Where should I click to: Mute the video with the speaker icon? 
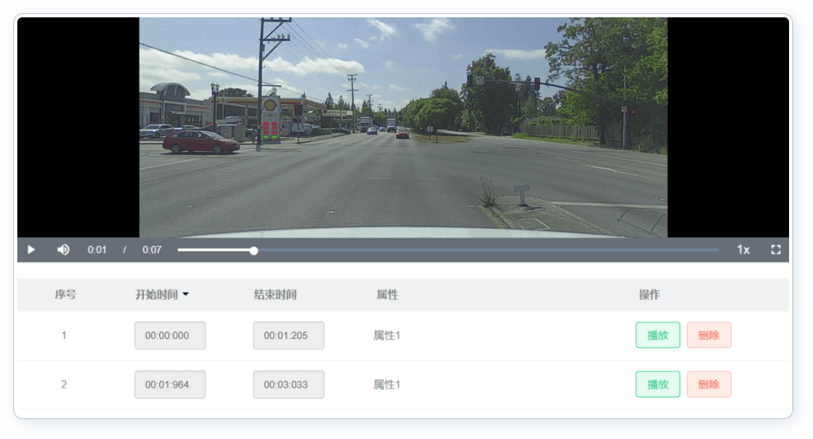pos(63,250)
